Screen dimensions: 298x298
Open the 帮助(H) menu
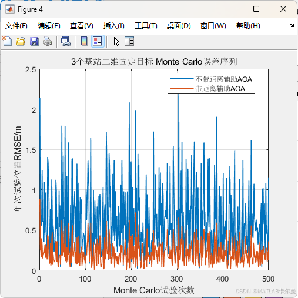point(248,26)
